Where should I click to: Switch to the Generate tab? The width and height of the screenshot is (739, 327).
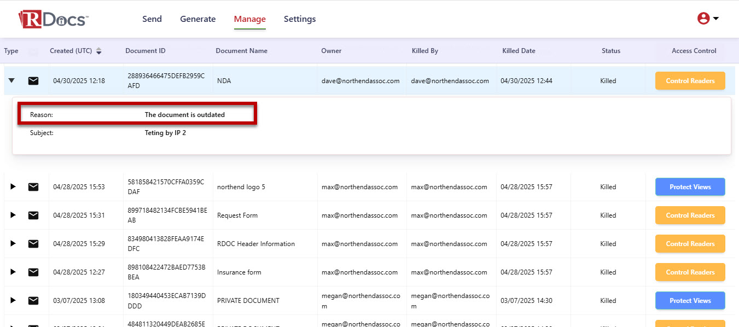(198, 19)
